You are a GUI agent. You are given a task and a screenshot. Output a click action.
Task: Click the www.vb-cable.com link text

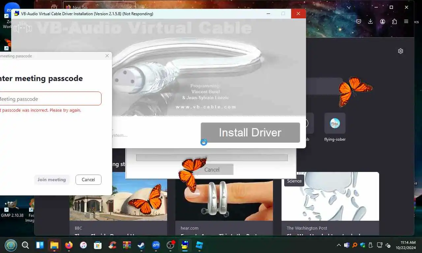pos(206,107)
